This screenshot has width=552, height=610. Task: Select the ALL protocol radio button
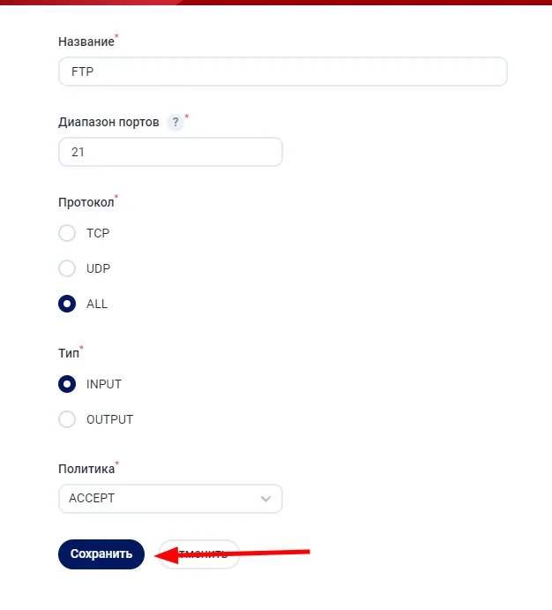click(67, 304)
